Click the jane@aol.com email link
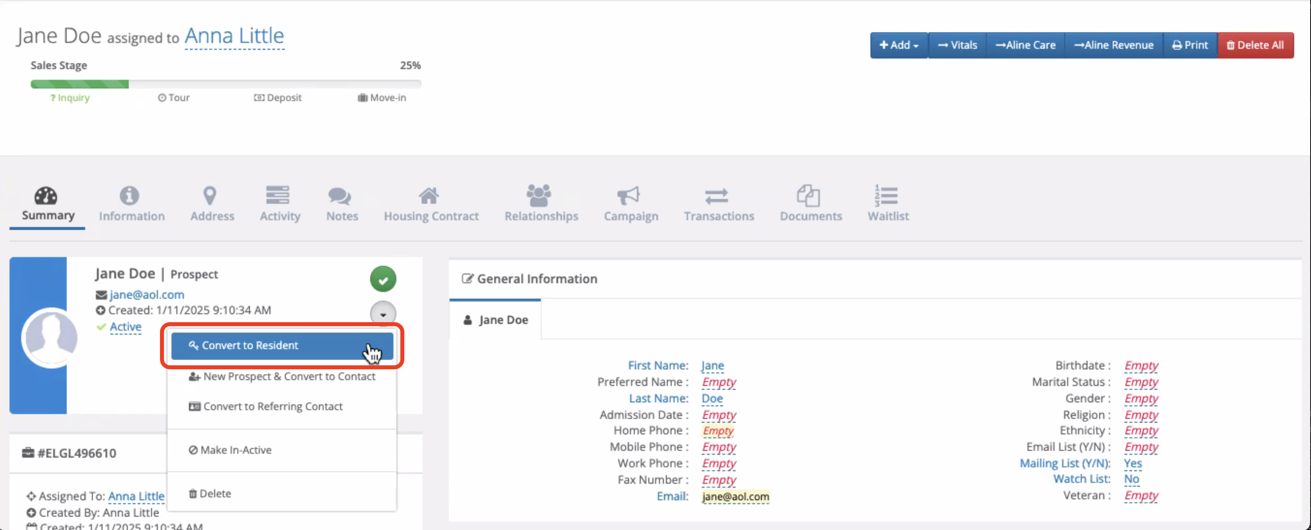The image size is (1311, 530). coord(146,295)
